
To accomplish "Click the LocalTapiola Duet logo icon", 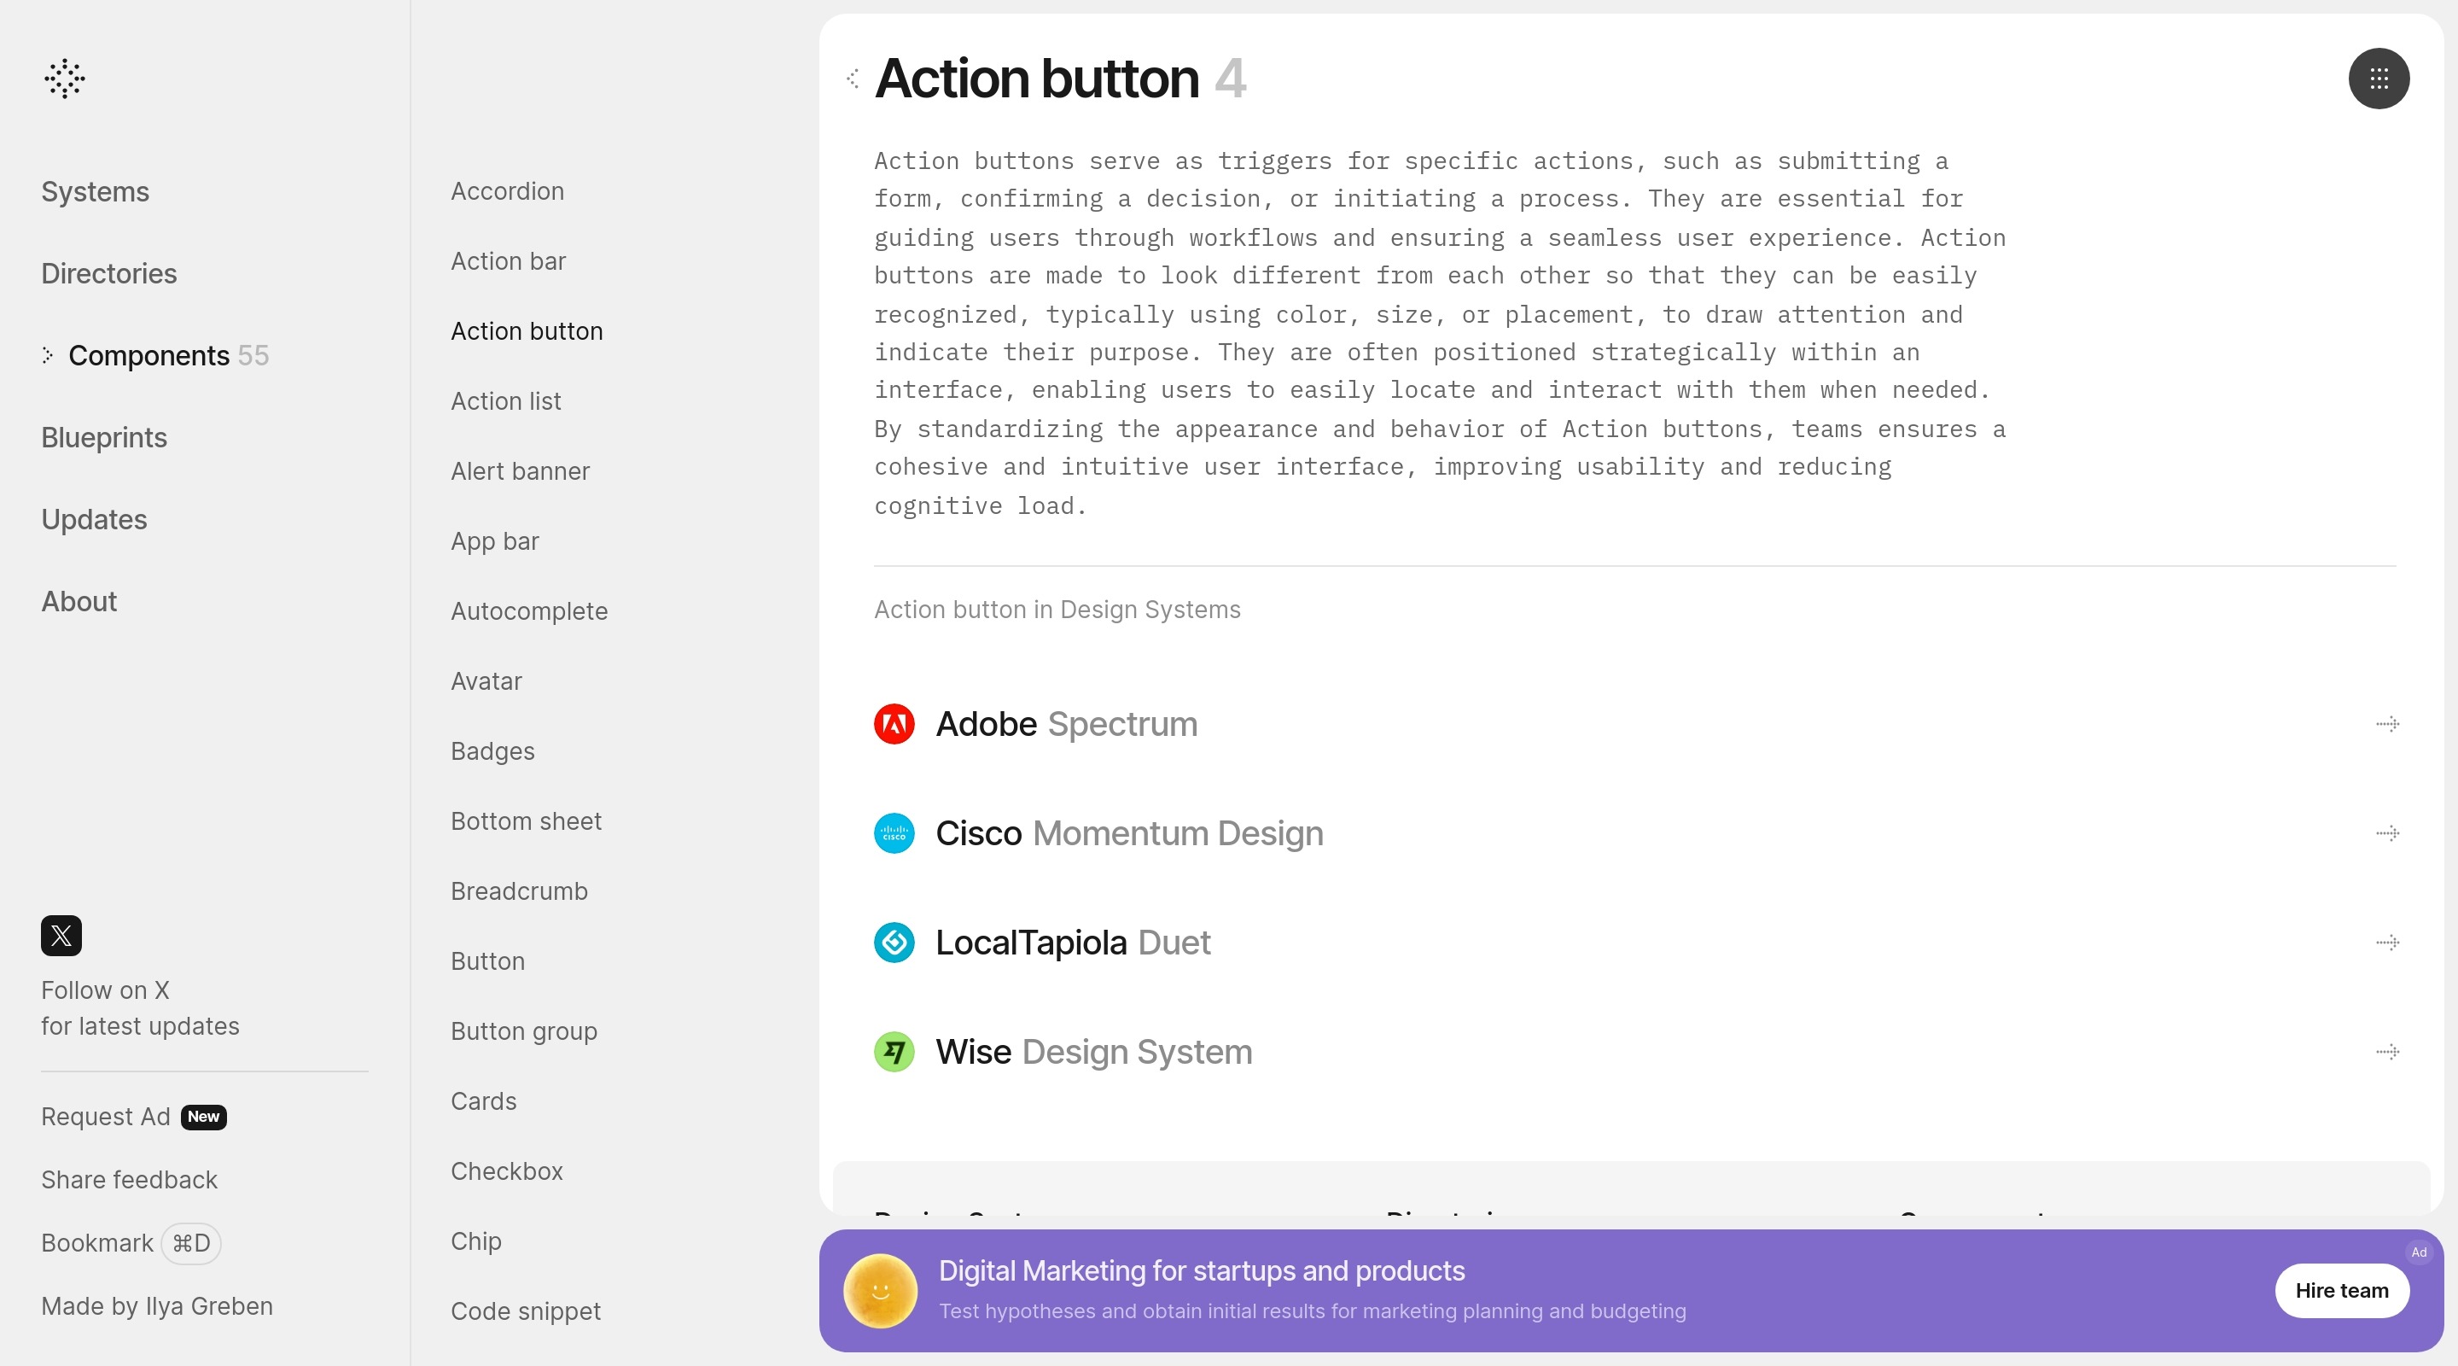I will point(894,943).
